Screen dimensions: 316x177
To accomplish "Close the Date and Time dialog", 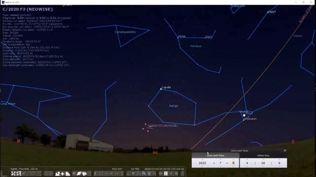I will point(285,150).
